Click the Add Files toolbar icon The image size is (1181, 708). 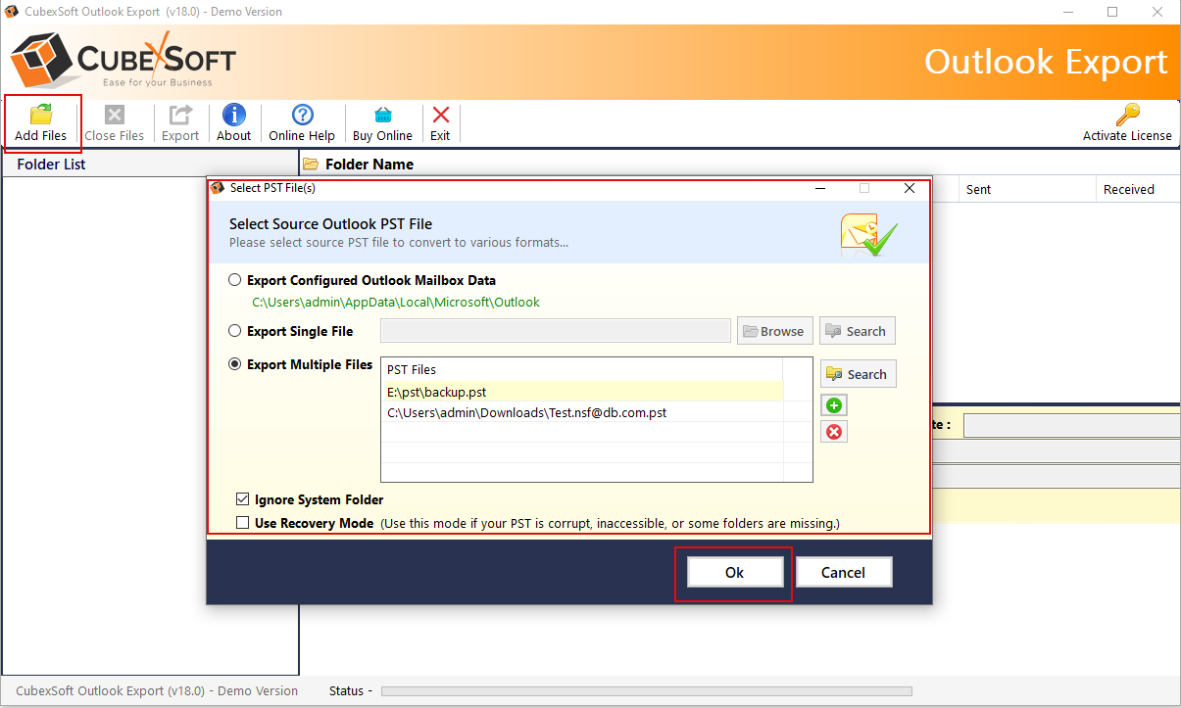tap(41, 116)
